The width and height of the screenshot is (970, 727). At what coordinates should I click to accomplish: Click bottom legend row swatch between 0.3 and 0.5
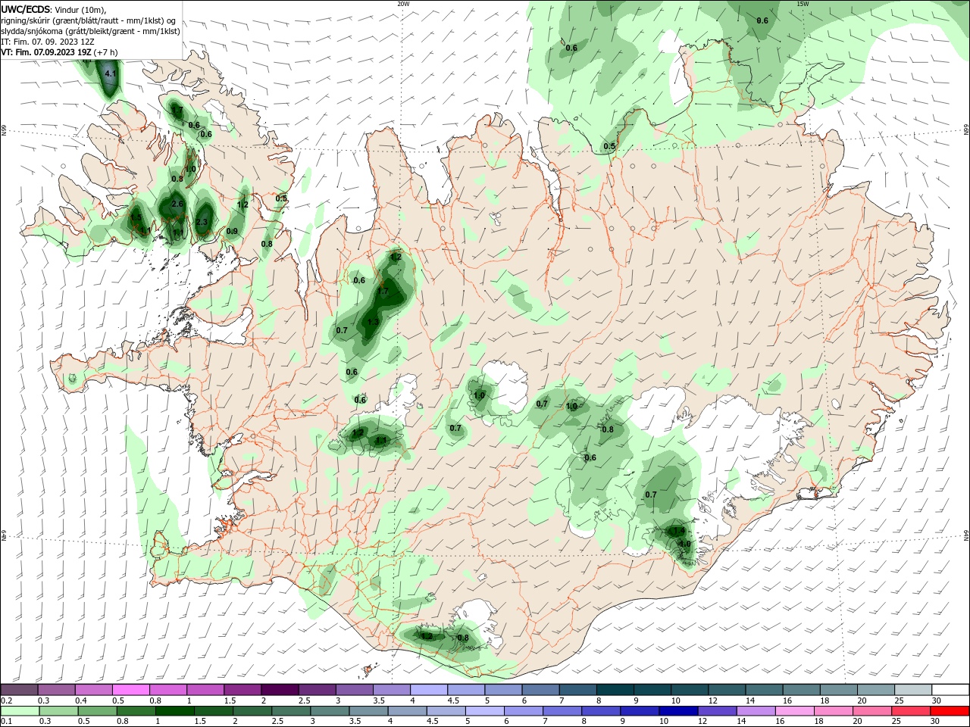58,711
